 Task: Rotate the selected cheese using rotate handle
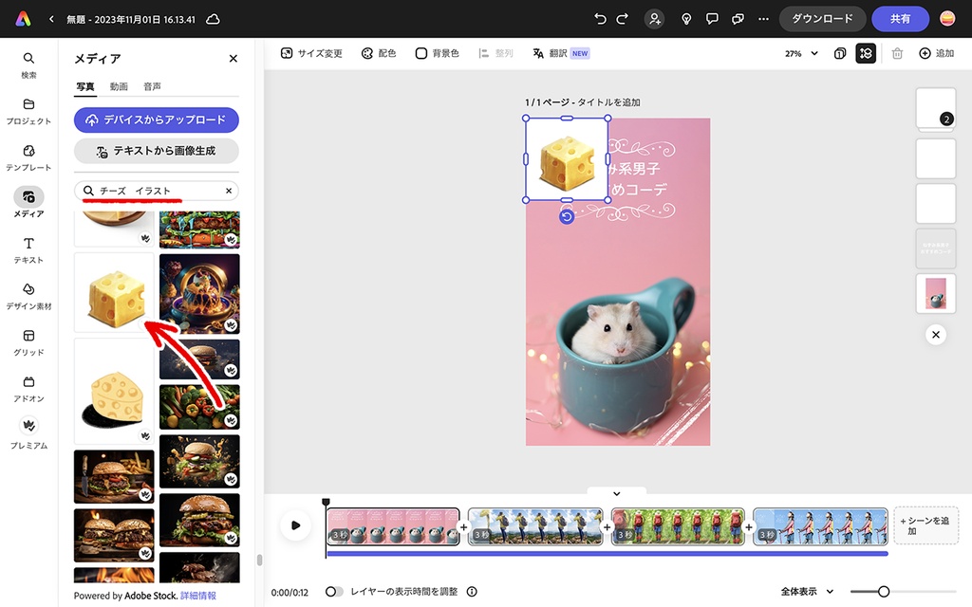tap(567, 217)
